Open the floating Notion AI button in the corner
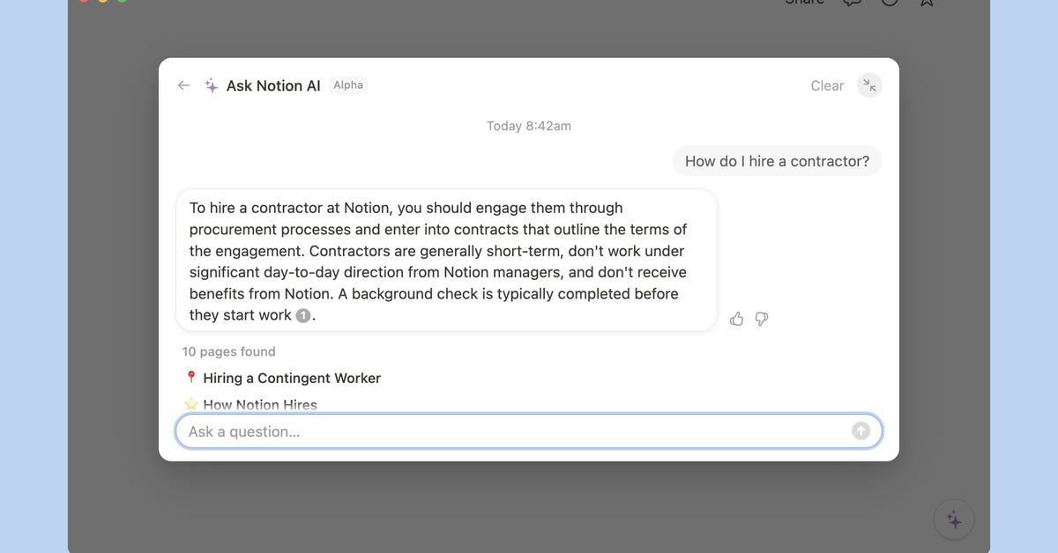The height and width of the screenshot is (553, 1058). click(954, 519)
